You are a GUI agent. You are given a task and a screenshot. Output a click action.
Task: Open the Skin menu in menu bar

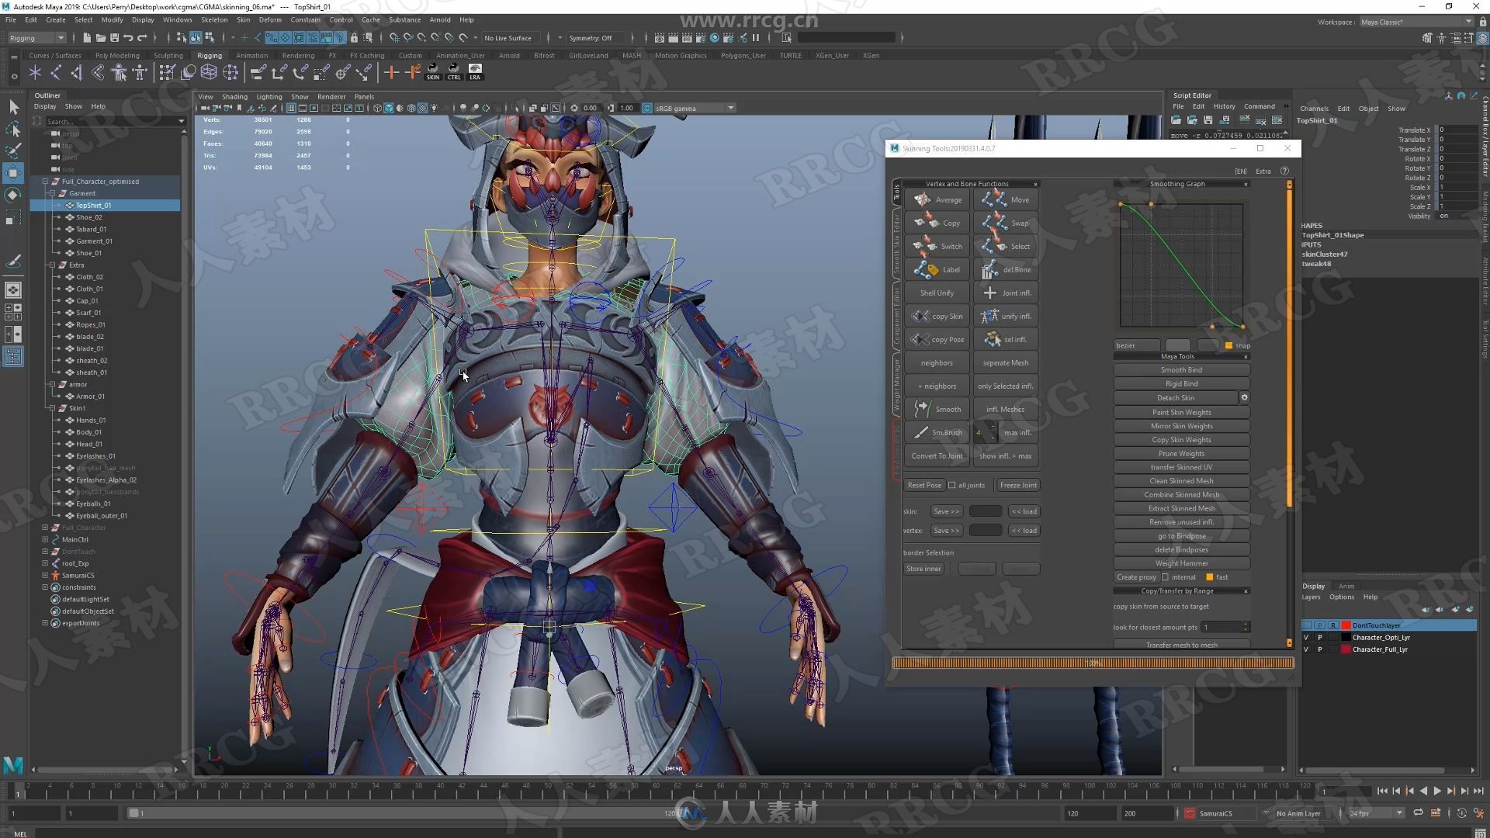(243, 19)
